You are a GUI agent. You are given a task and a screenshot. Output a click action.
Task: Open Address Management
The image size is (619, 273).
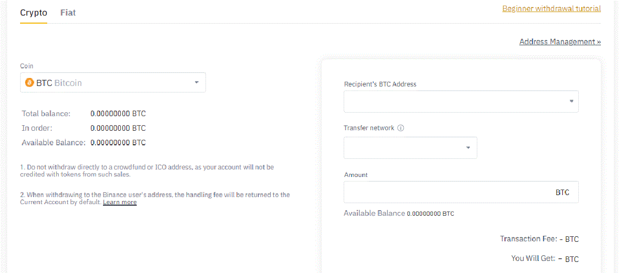560,42
